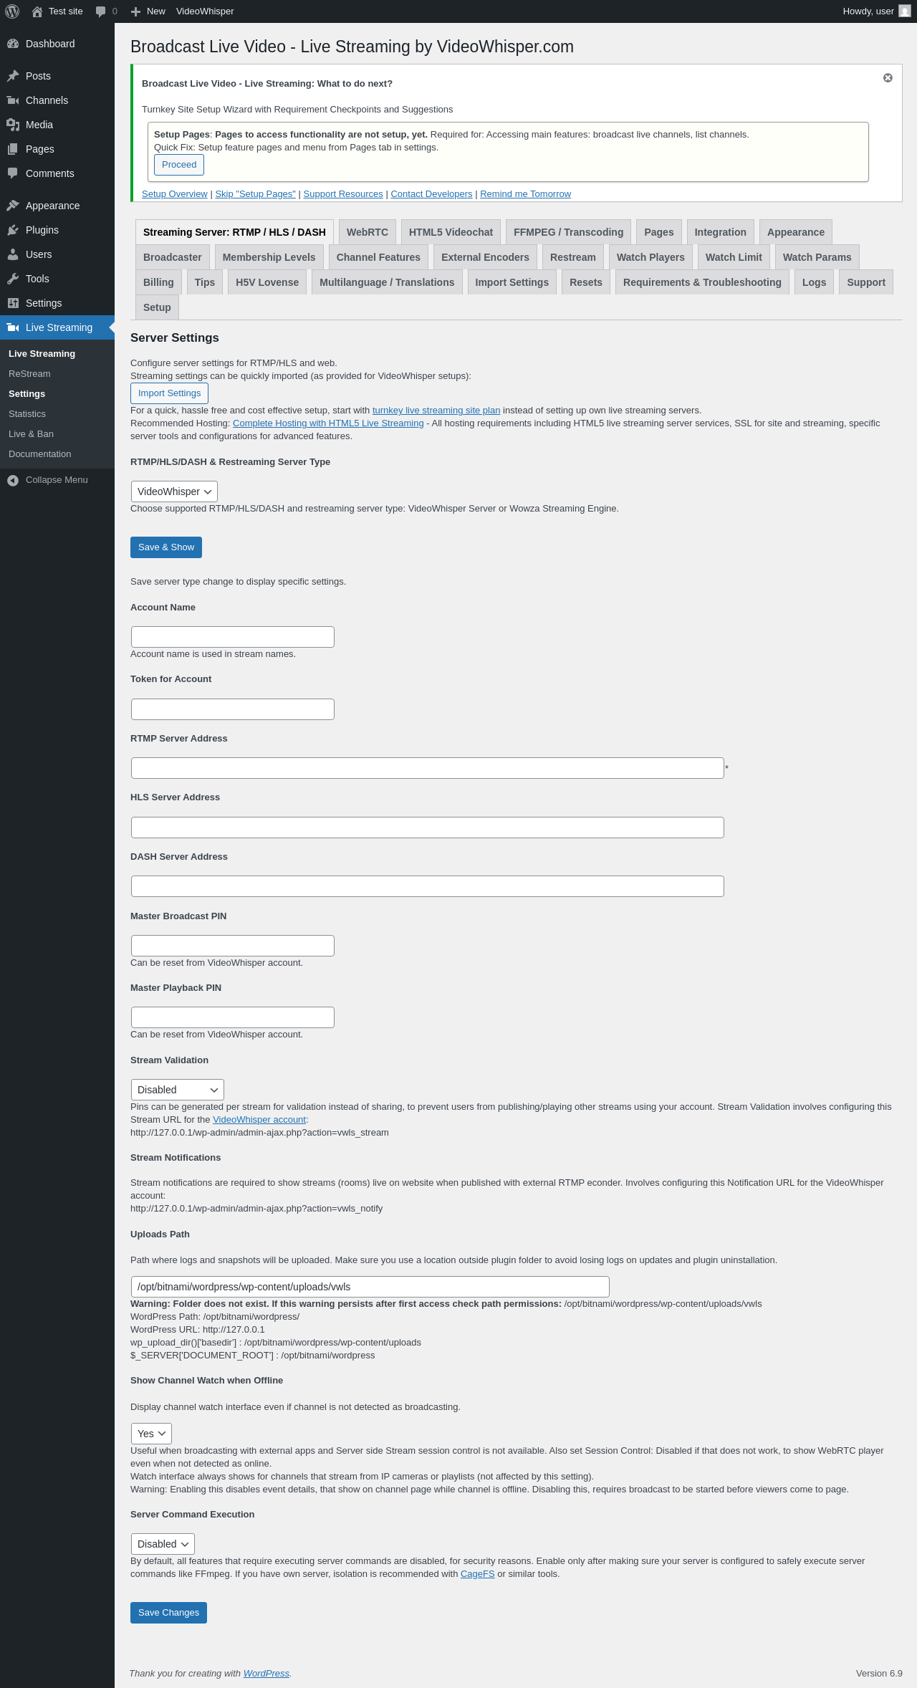Click the user avatar icon
917x1688 pixels.
[x=904, y=11]
